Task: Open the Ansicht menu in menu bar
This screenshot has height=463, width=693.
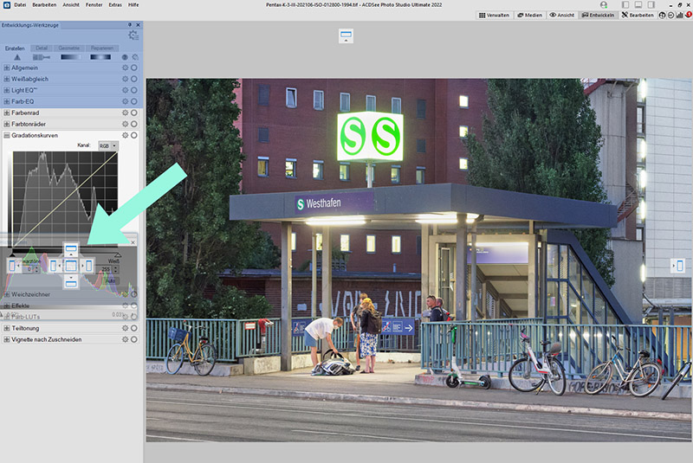Action: [71, 5]
